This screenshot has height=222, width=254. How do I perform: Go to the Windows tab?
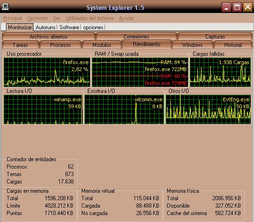pyautogui.click(x=192, y=45)
